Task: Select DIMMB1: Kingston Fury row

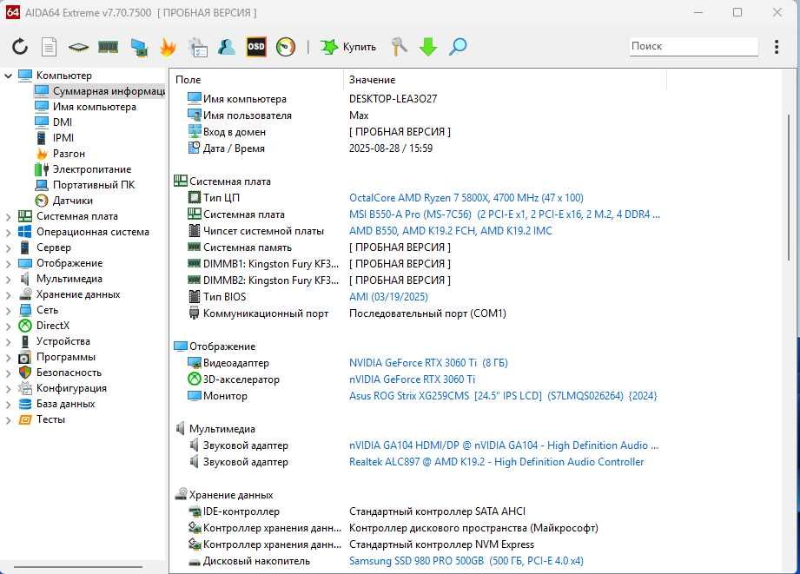Action: click(417, 264)
